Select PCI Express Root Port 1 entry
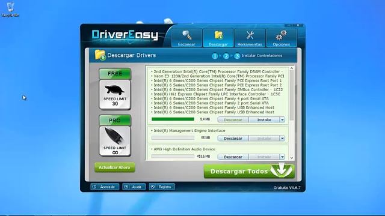Viewport: 385px width, 216px height. coord(217,80)
